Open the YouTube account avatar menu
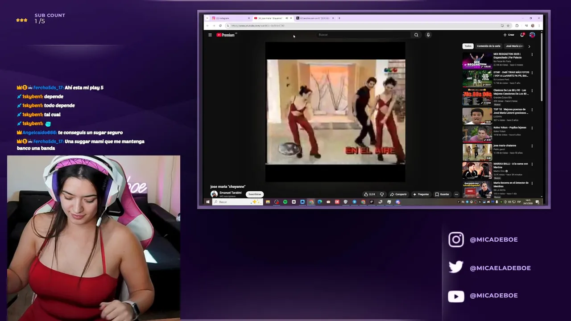 (532, 35)
